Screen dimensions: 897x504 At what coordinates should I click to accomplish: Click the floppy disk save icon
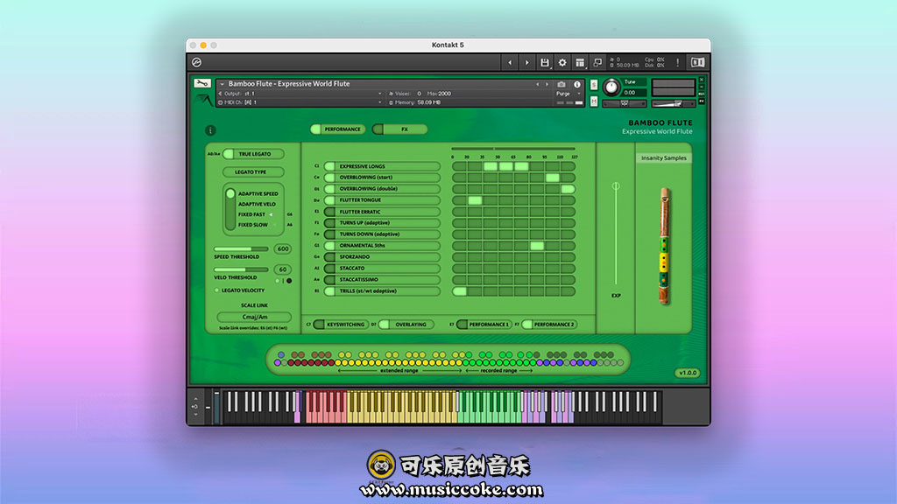(545, 62)
